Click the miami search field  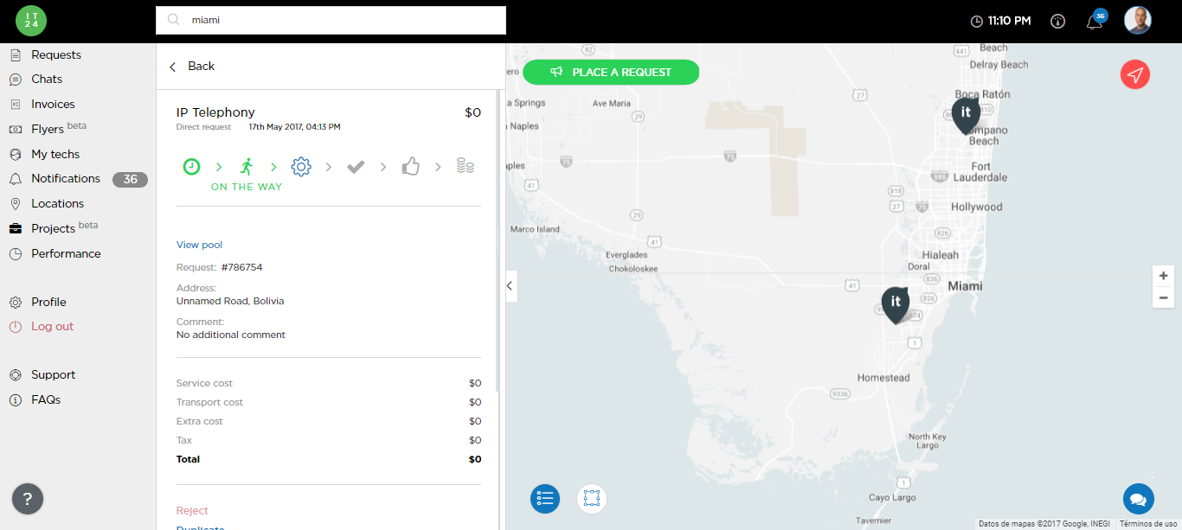click(x=331, y=21)
